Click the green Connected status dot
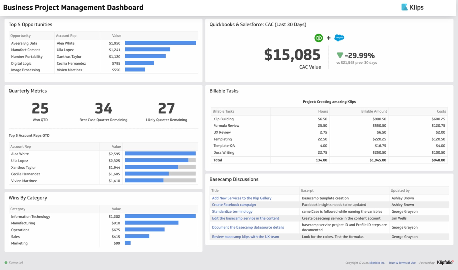The width and height of the screenshot is (458, 270). (6, 262)
